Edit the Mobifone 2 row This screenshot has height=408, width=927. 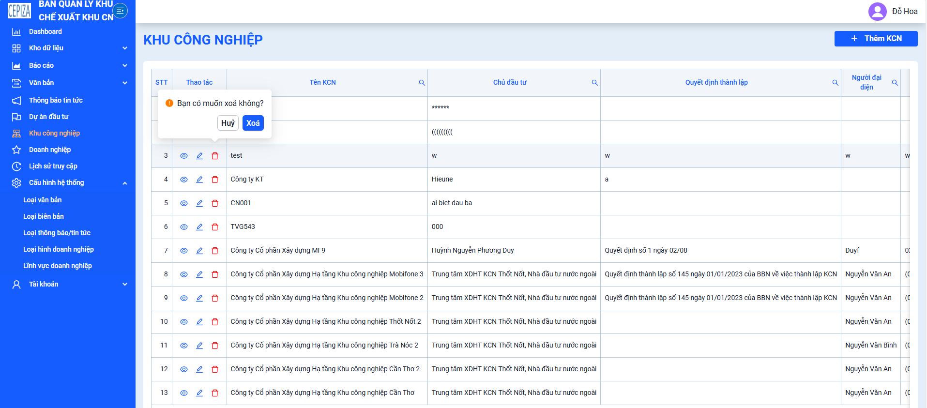199,298
